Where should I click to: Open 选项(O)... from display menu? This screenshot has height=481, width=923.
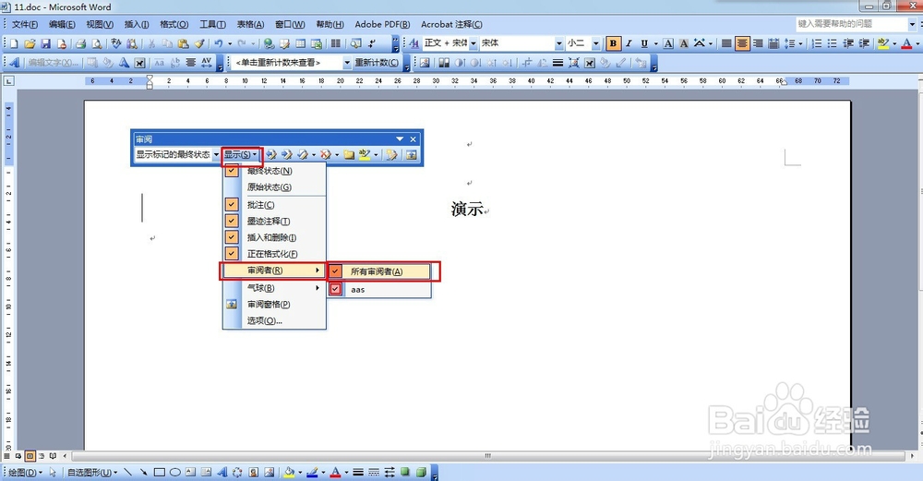pos(274,321)
